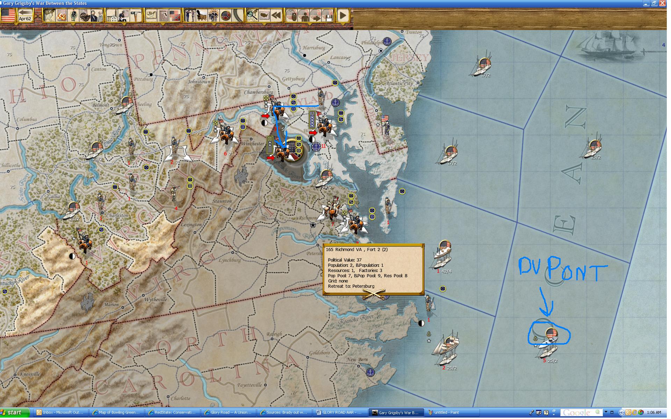Click the New Bern harbor anchor icon
Screen dimensions: 671x419
pyautogui.click(x=370, y=372)
